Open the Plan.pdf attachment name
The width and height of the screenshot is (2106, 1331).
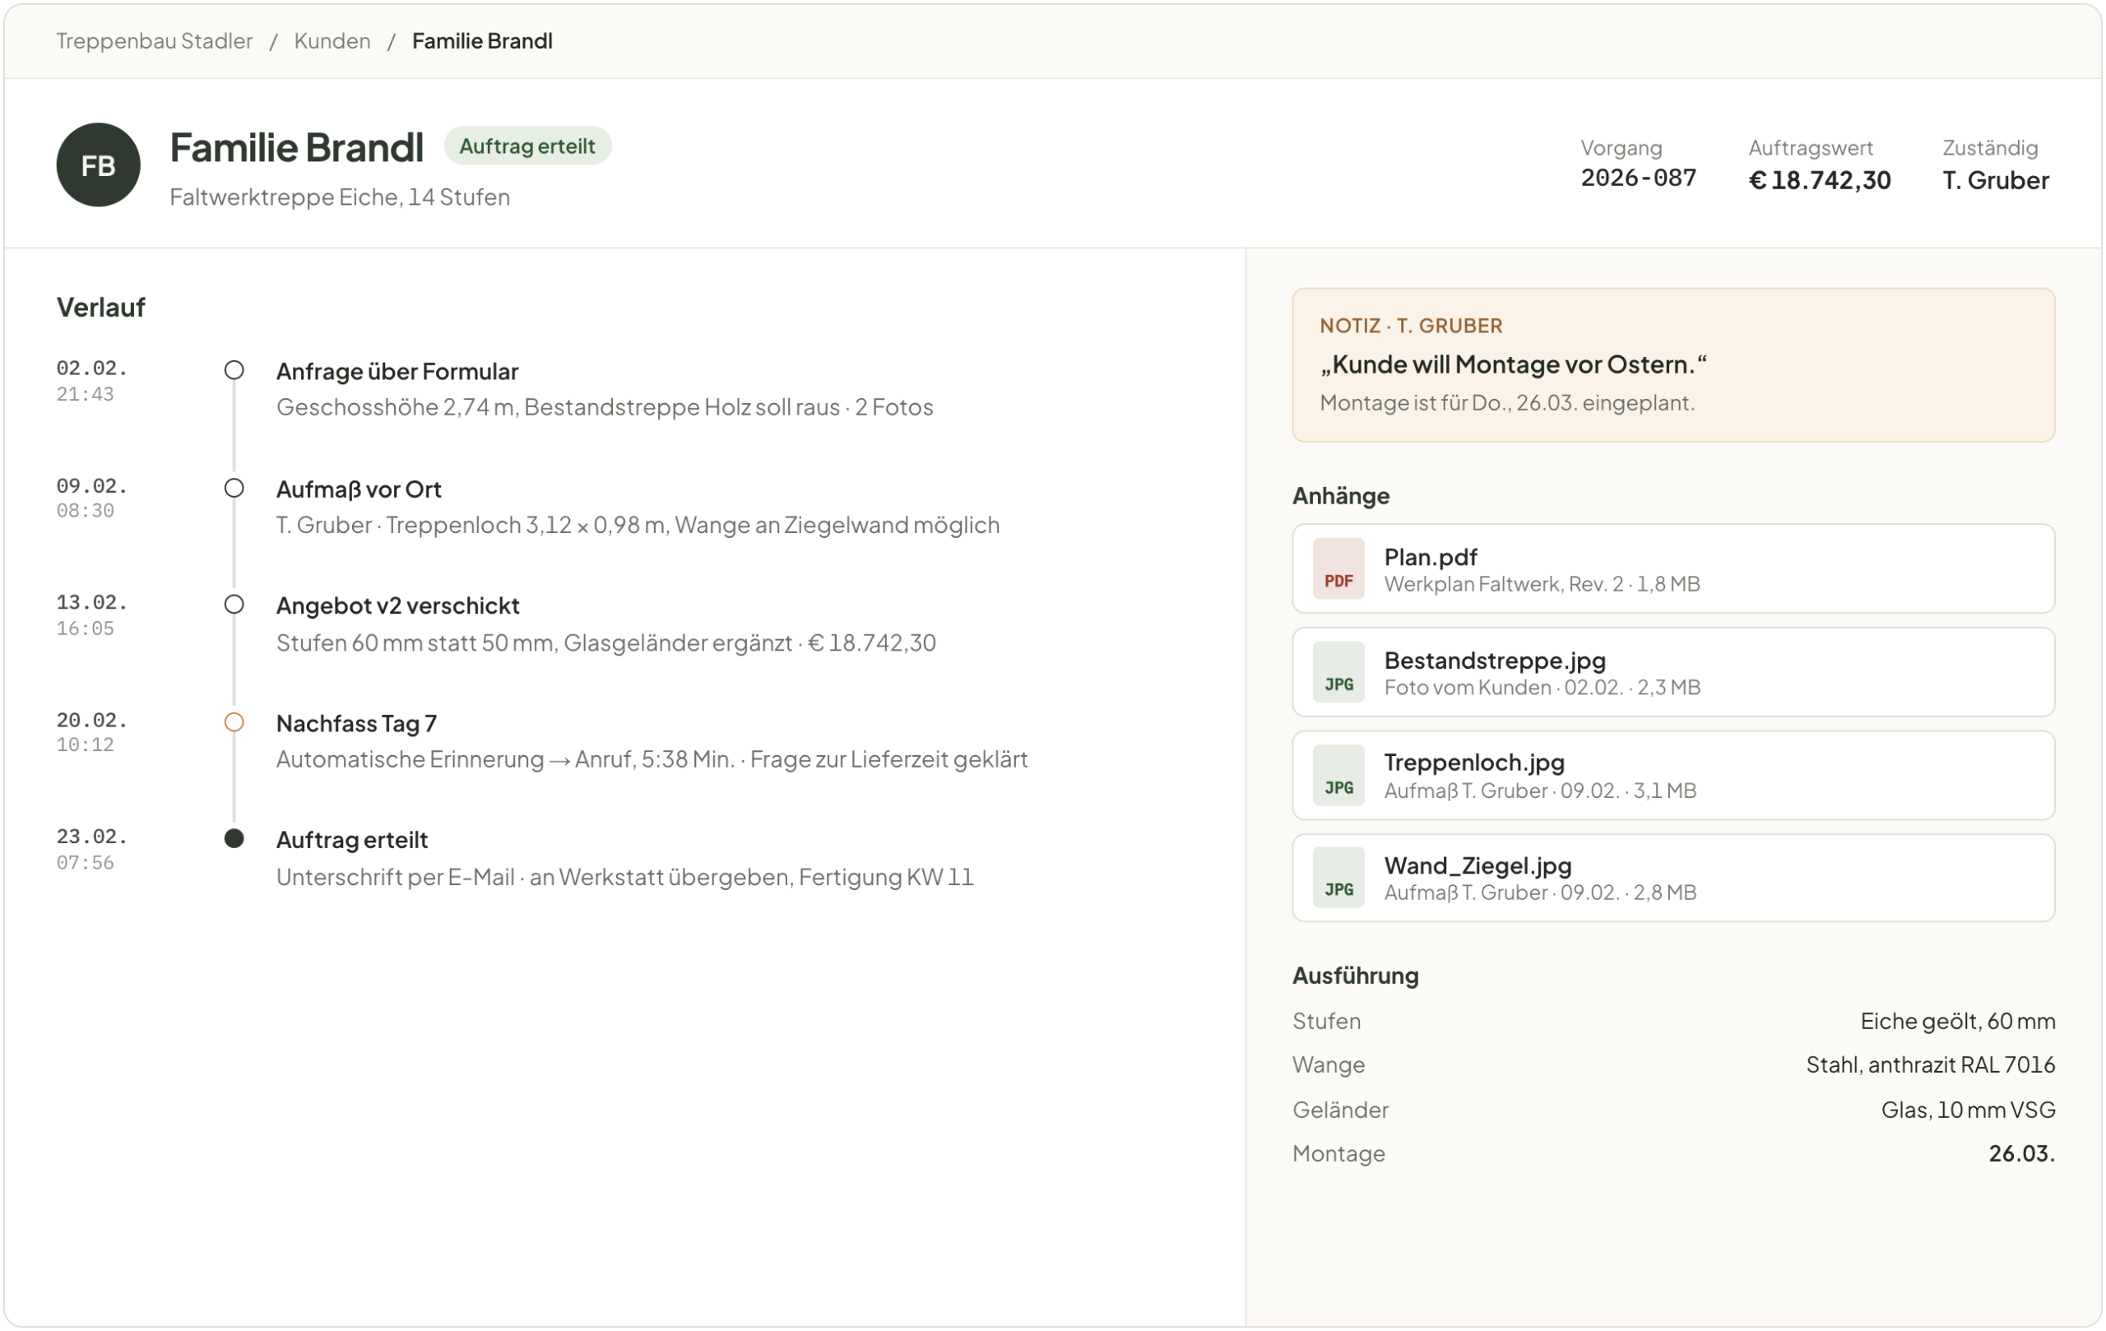tap(1430, 557)
